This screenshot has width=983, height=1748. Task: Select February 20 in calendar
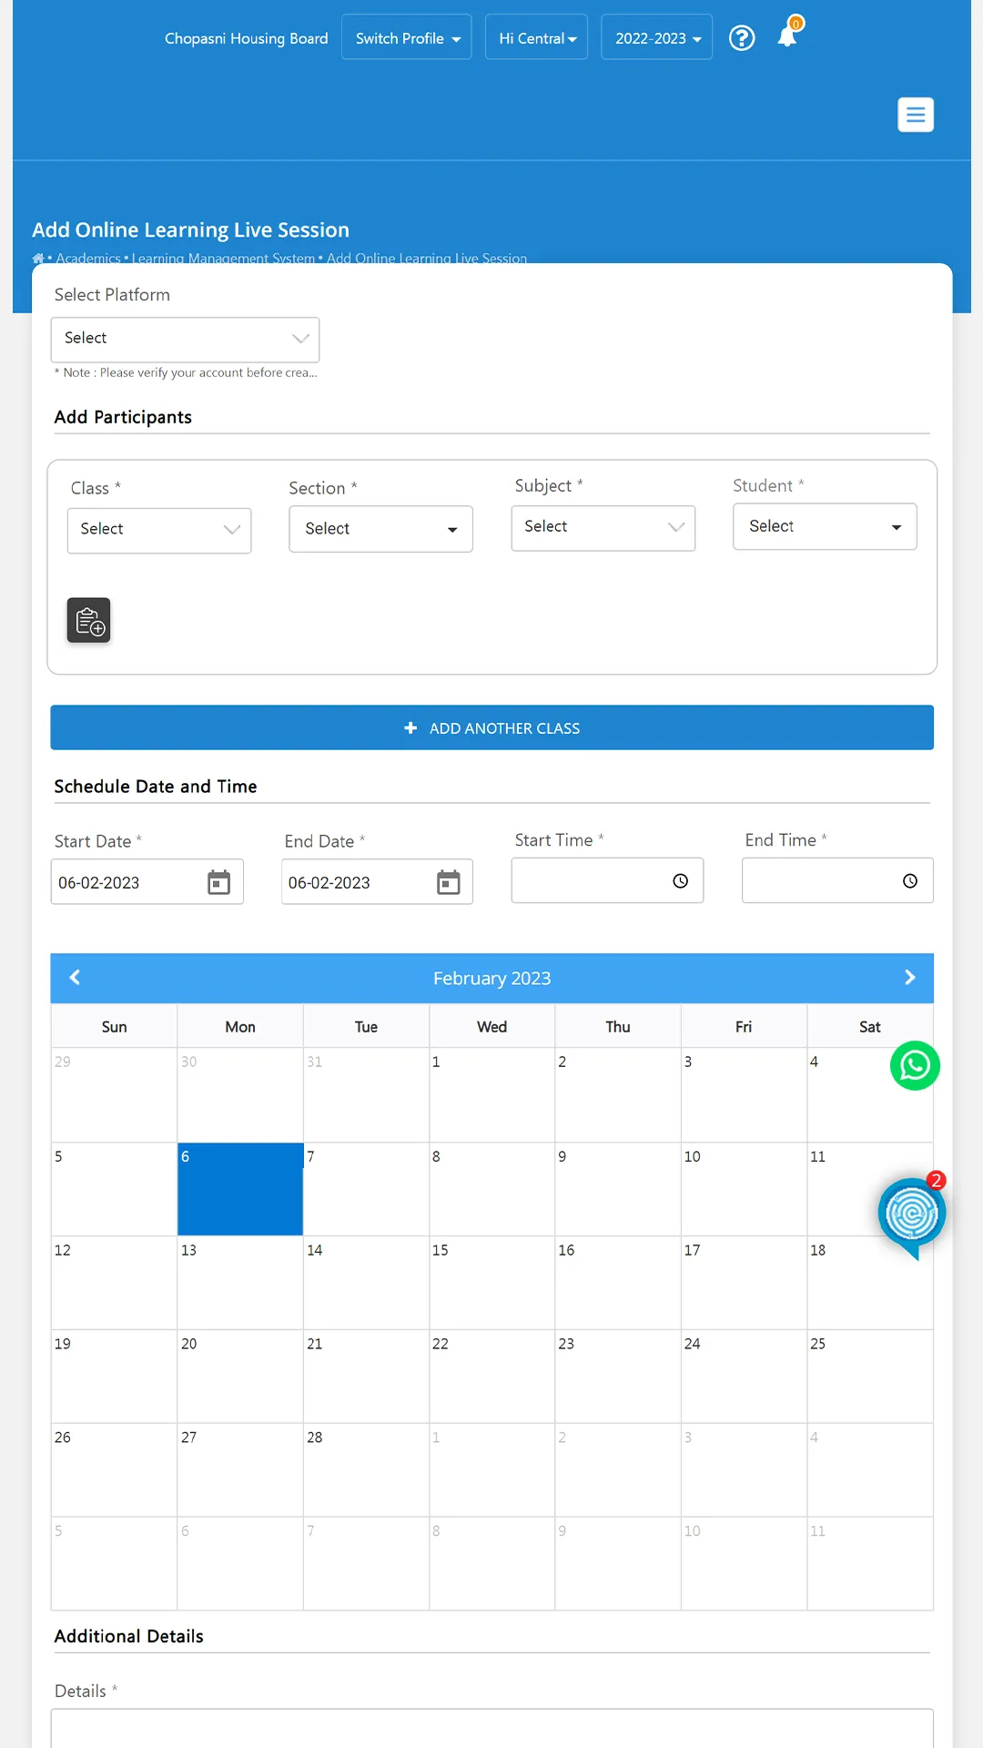(240, 1377)
